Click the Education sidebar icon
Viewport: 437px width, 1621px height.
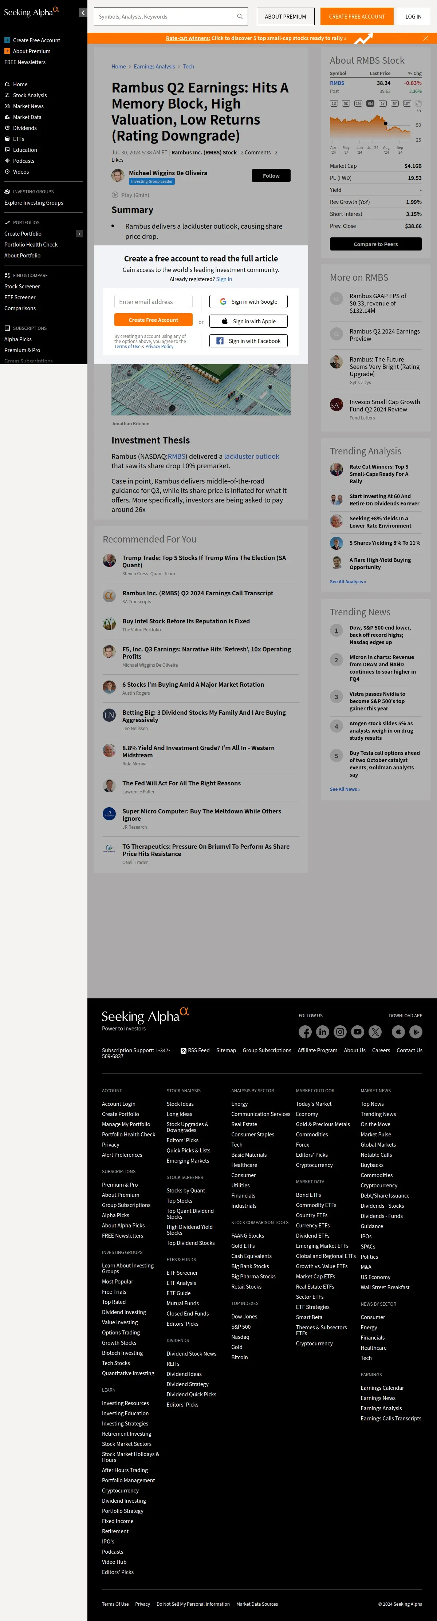tap(7, 150)
